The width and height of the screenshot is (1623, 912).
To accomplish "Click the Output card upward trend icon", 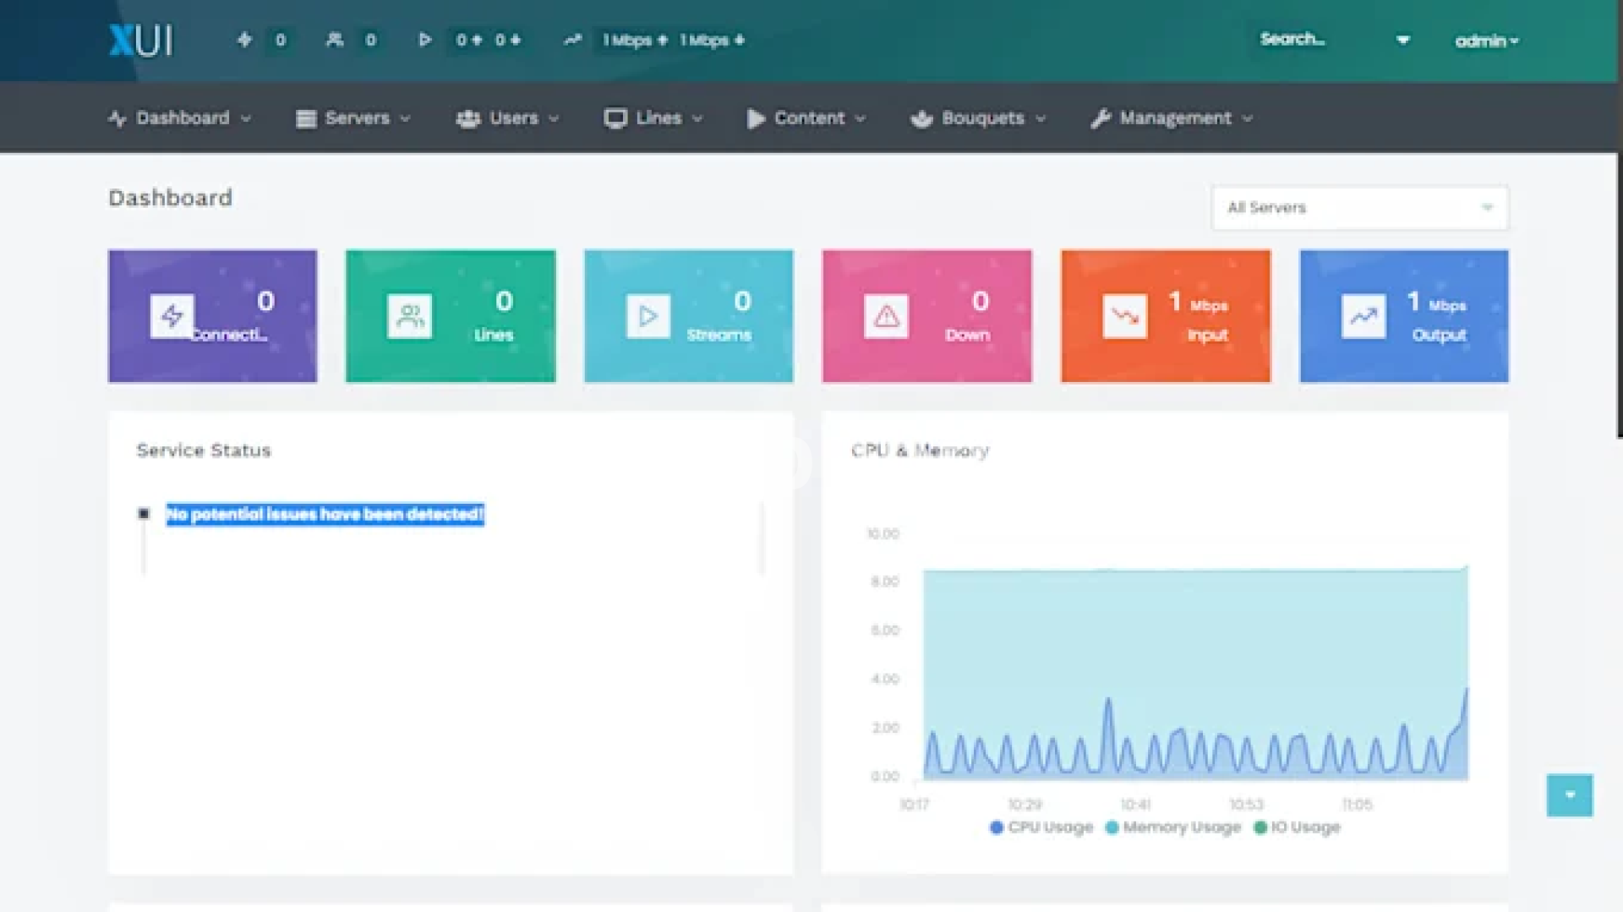I will [x=1363, y=316].
